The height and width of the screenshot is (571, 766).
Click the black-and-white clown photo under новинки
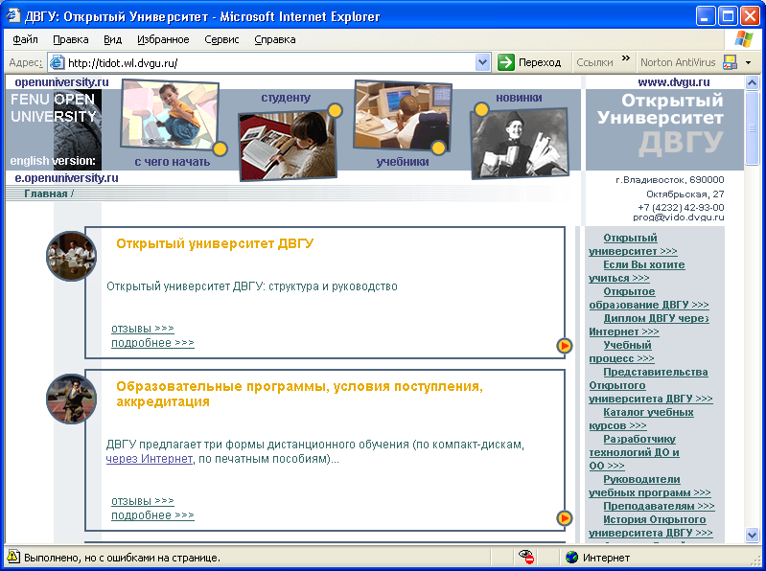coord(520,143)
